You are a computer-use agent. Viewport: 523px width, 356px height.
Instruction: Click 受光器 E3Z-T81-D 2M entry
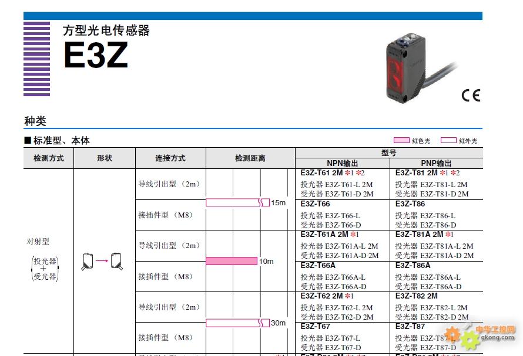(432, 194)
